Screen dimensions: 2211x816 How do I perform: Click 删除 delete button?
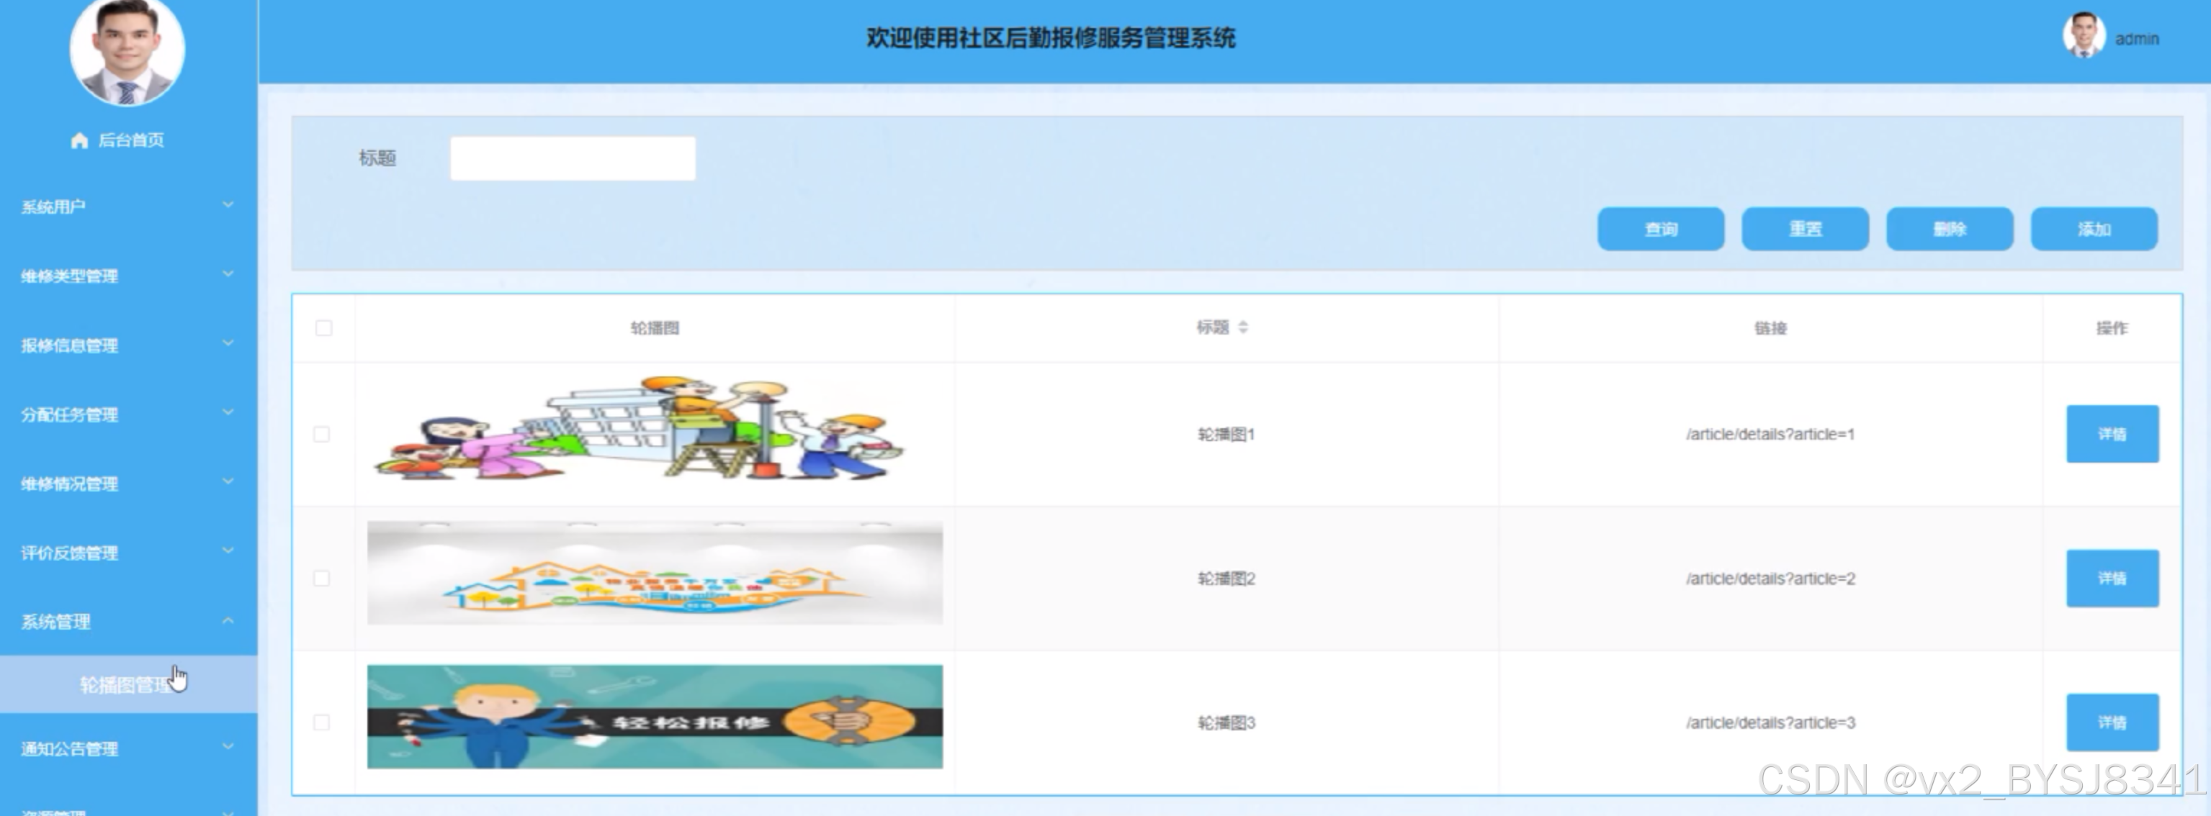[1950, 229]
